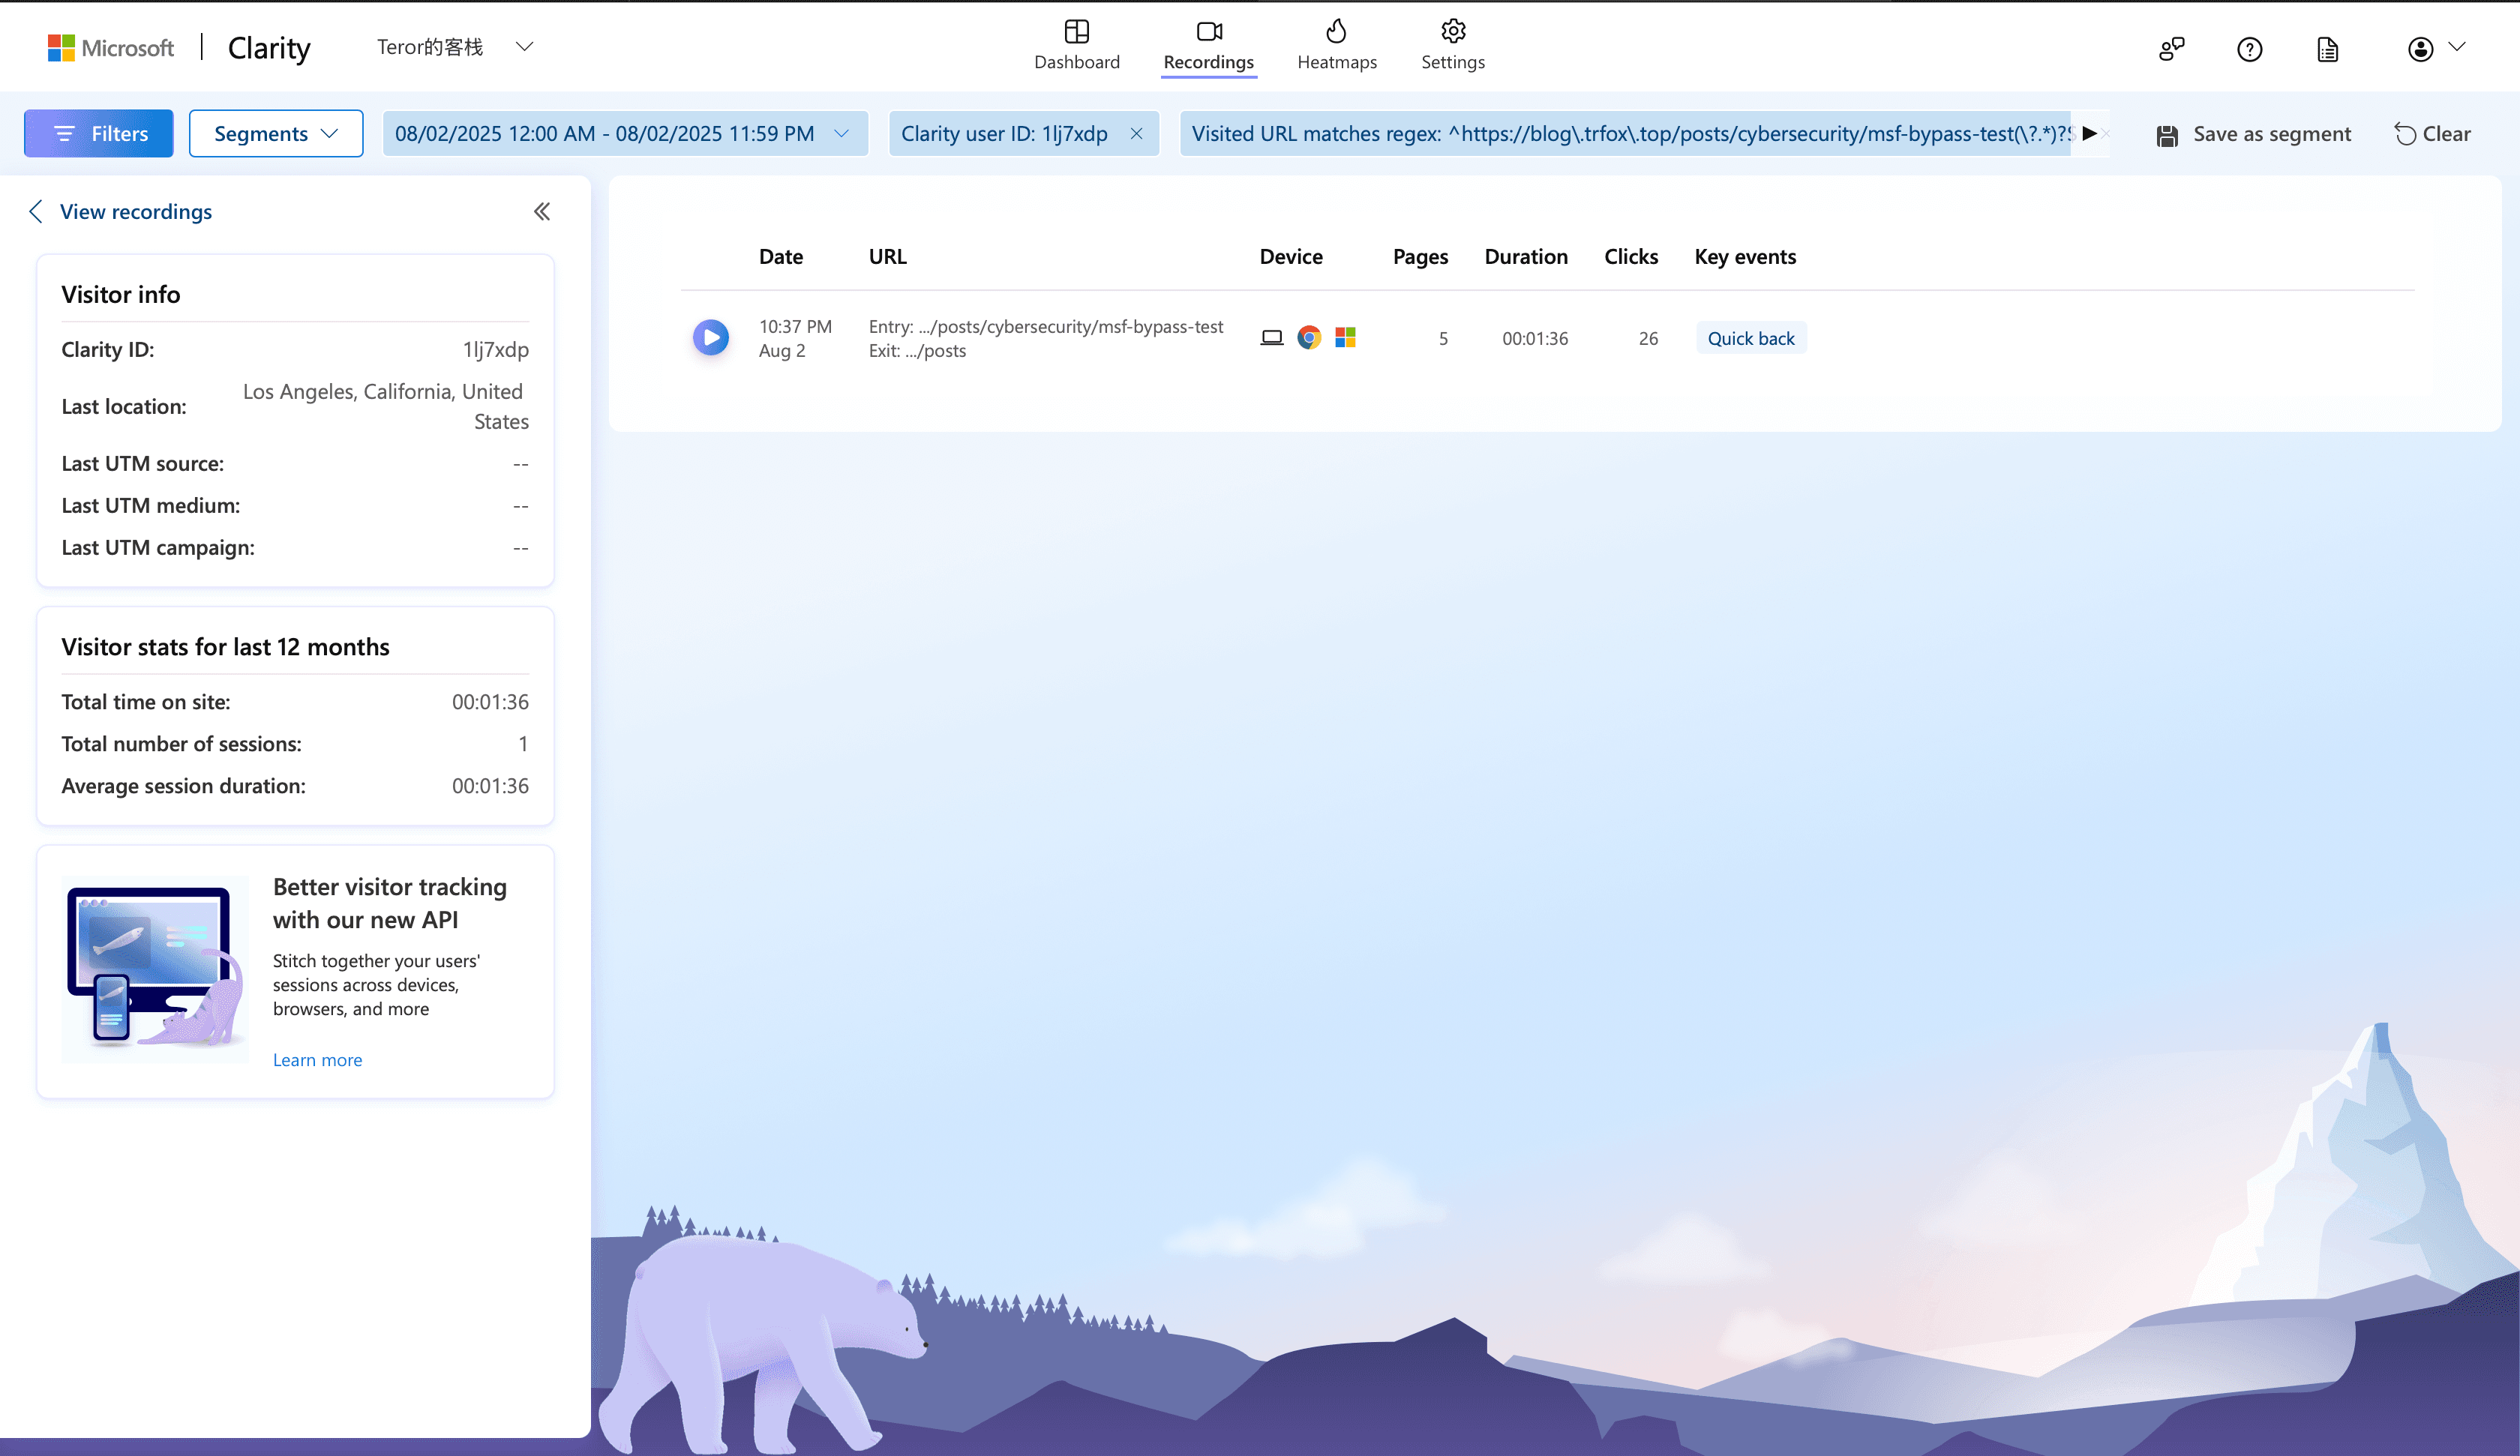This screenshot has height=1456, width=2520.
Task: Collapse the visitor info side panel
Action: point(541,211)
